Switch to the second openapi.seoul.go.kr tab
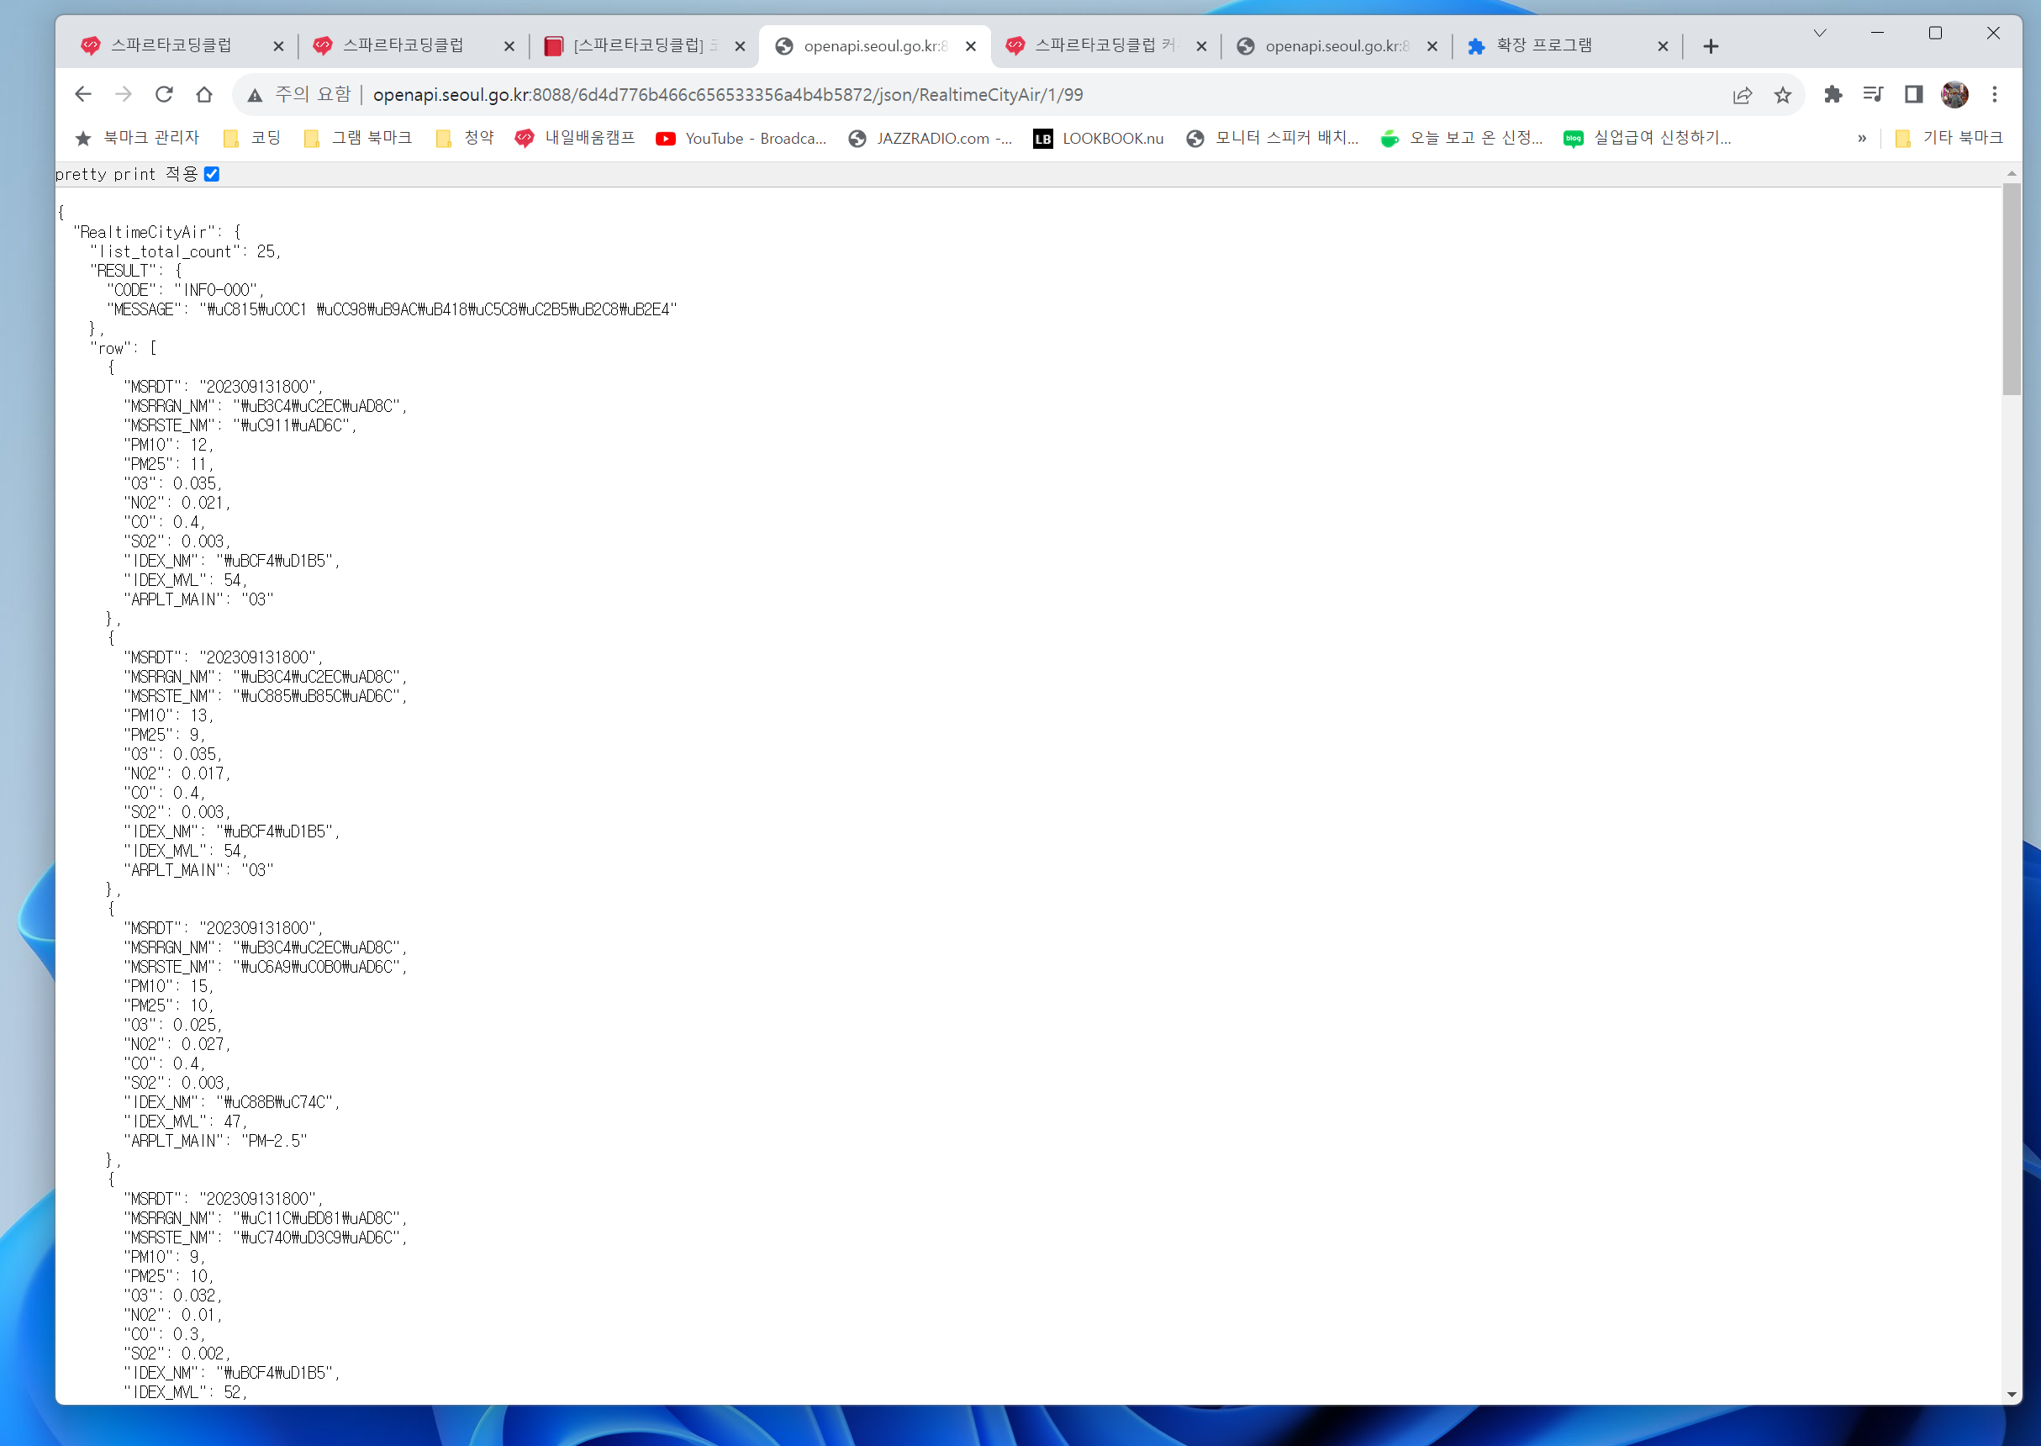This screenshot has height=1446, width=2041. (x=1335, y=45)
